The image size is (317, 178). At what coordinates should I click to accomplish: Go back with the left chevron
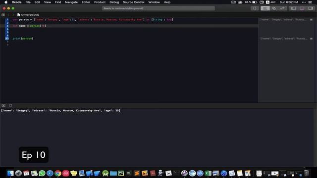(x=8, y=15)
